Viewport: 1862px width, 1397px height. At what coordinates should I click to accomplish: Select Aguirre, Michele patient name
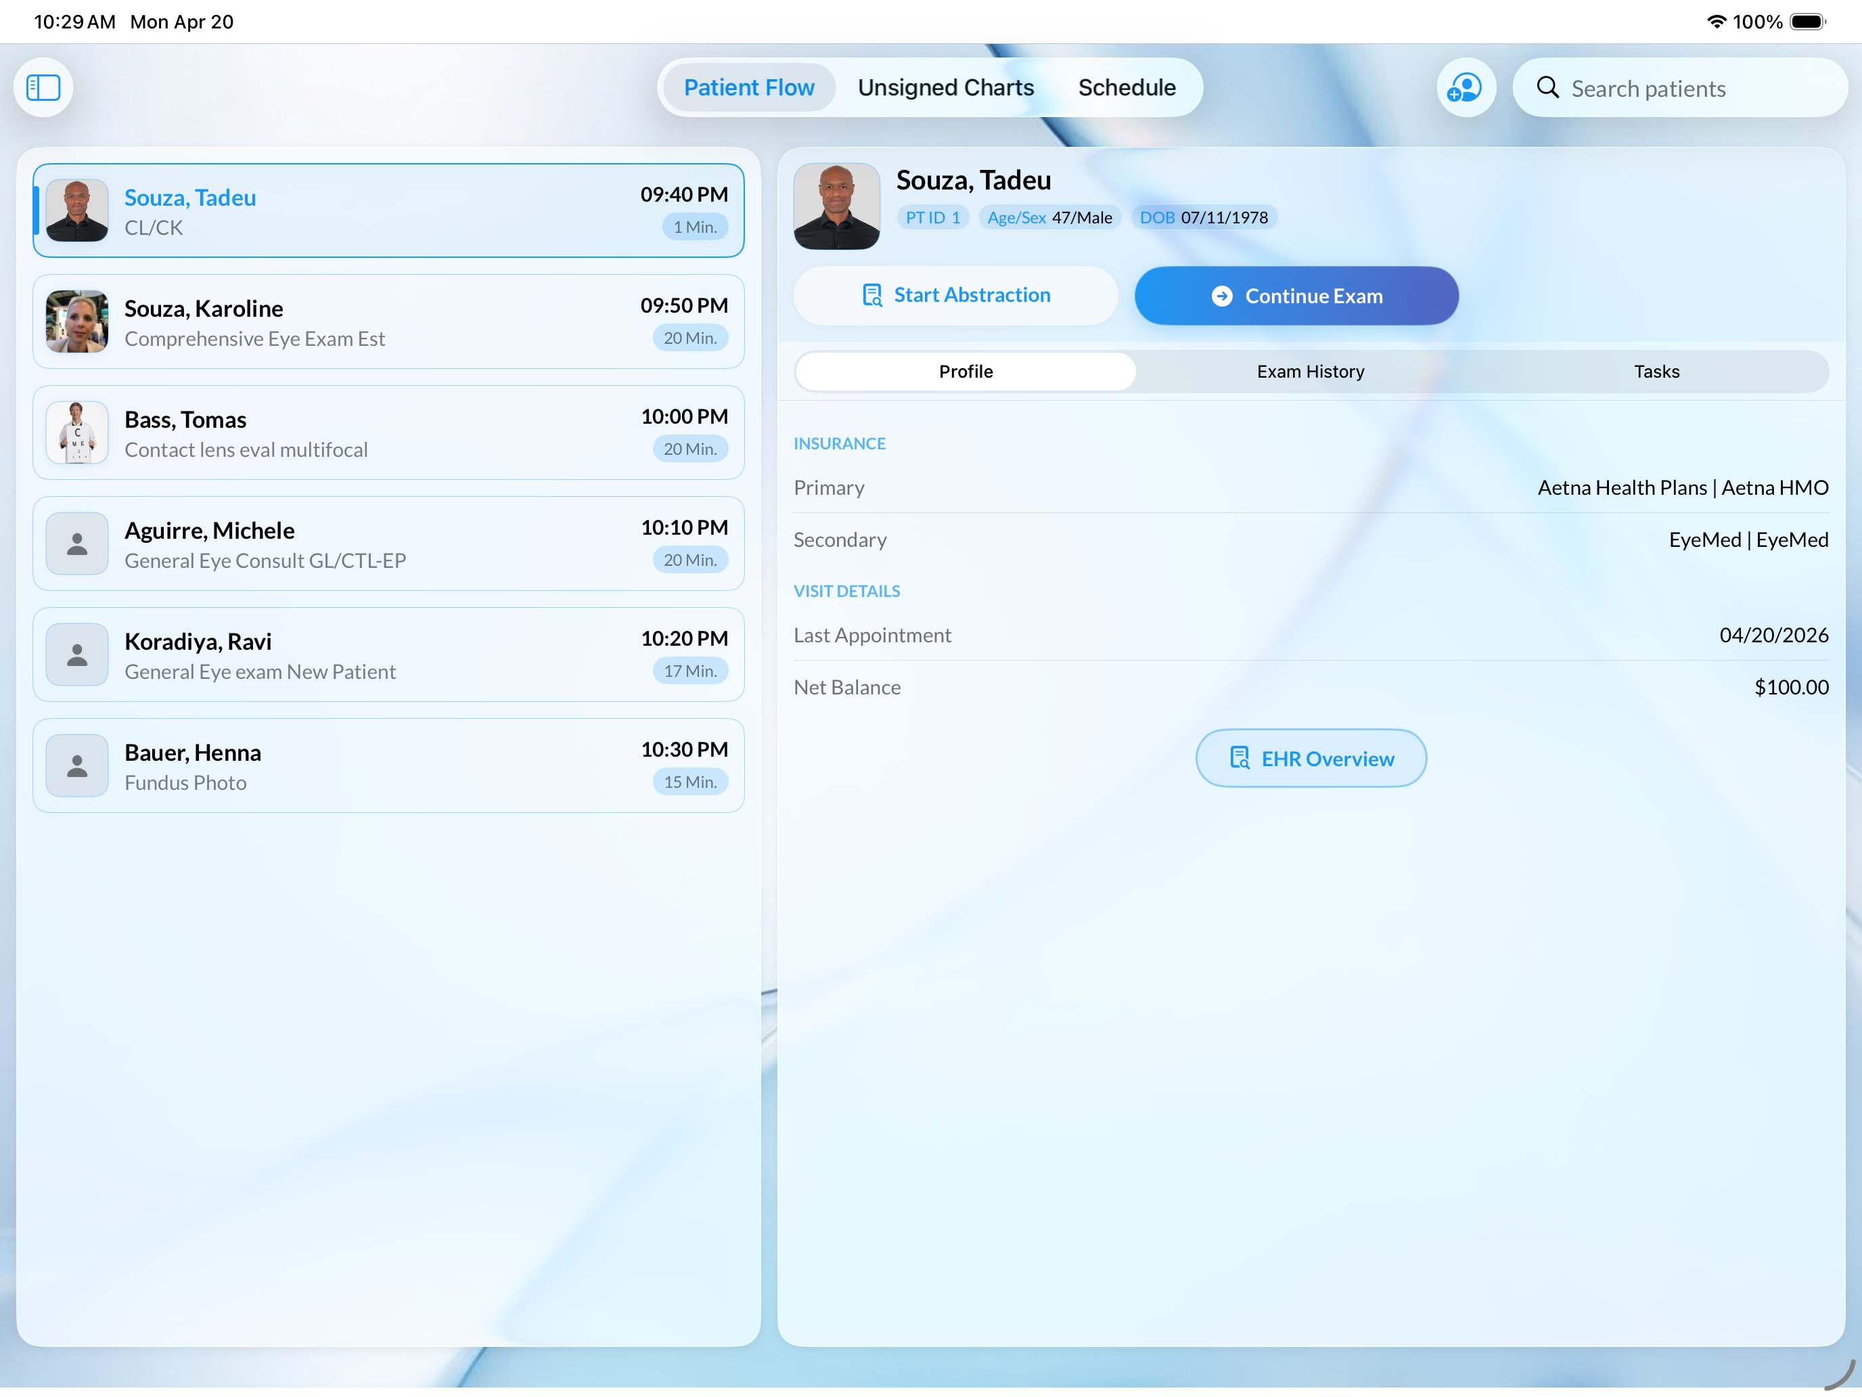point(210,531)
